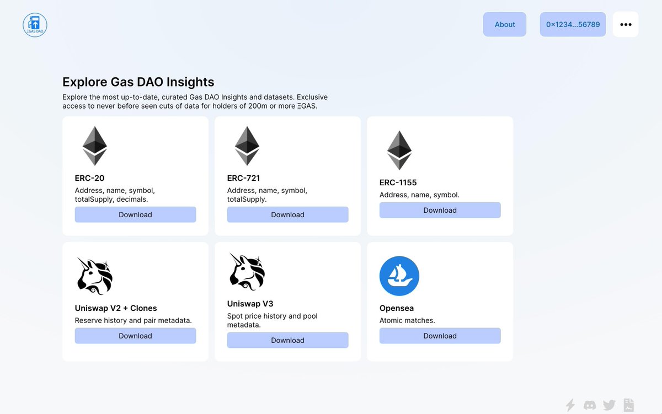Screen dimensions: 662x414
Task: Click the Gas DAO logo
Action: coord(35,25)
